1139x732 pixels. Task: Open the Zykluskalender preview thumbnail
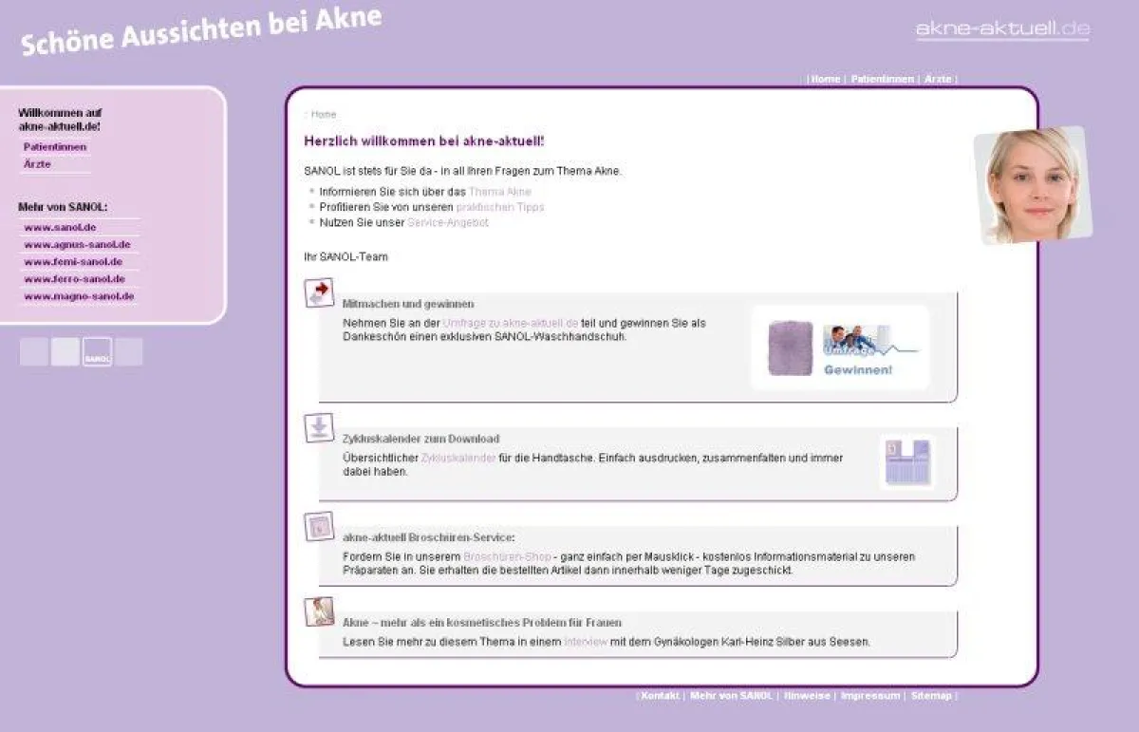[x=906, y=461]
